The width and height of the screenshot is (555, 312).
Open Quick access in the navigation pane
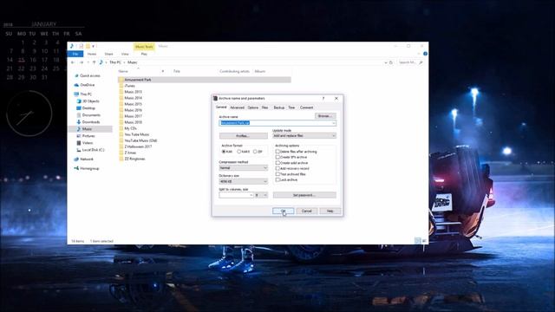click(x=89, y=75)
